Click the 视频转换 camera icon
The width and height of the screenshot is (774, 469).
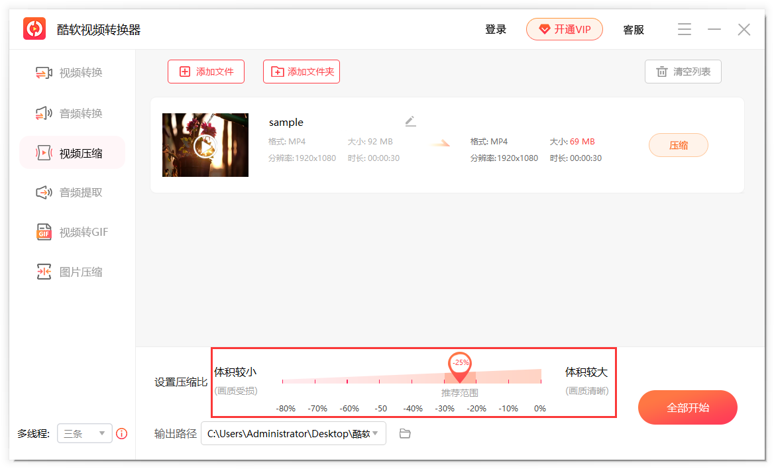click(44, 73)
